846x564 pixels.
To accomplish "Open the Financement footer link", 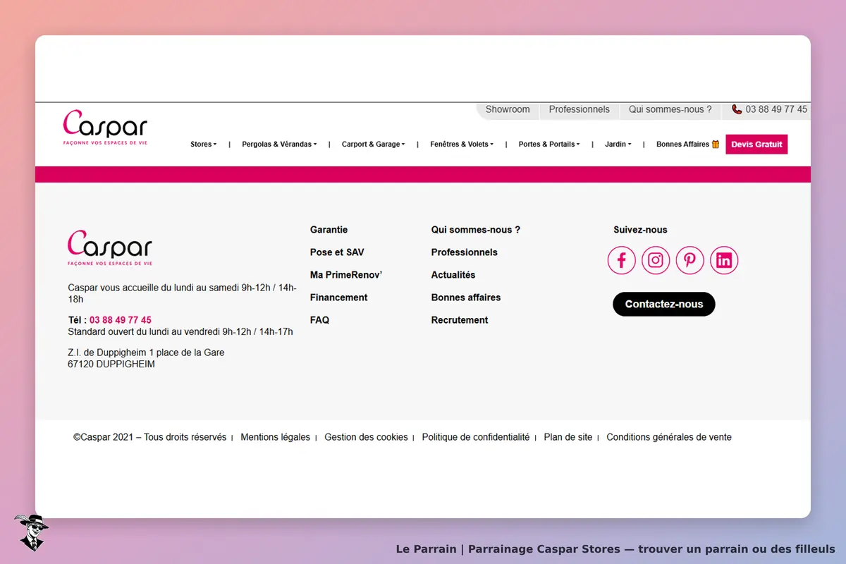I will [x=339, y=298].
